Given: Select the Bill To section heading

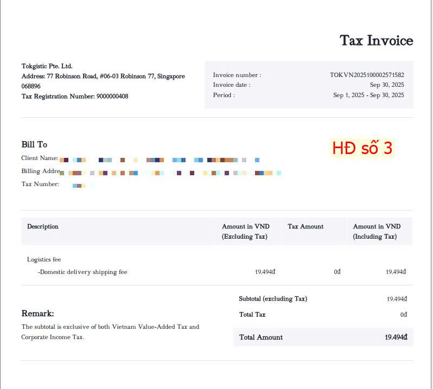Looking at the screenshot, I should tap(34, 144).
